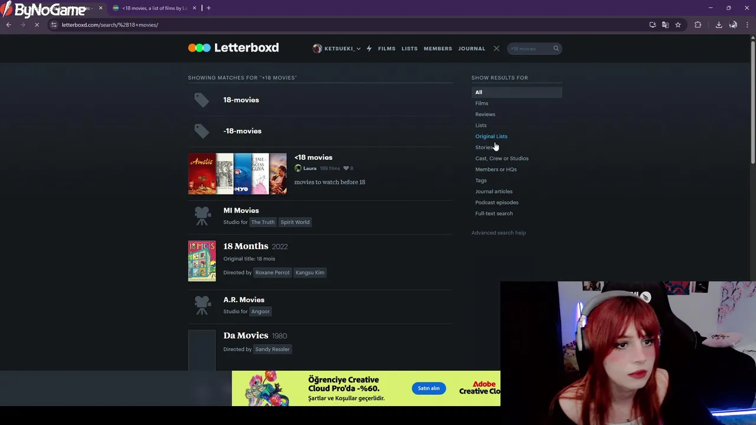Click the heart likes icon on the list
756x425 pixels.
[x=346, y=168]
